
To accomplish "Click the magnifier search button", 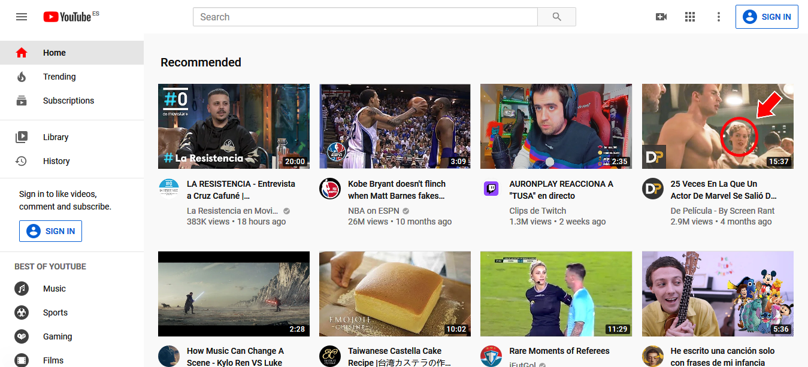I will pos(556,17).
